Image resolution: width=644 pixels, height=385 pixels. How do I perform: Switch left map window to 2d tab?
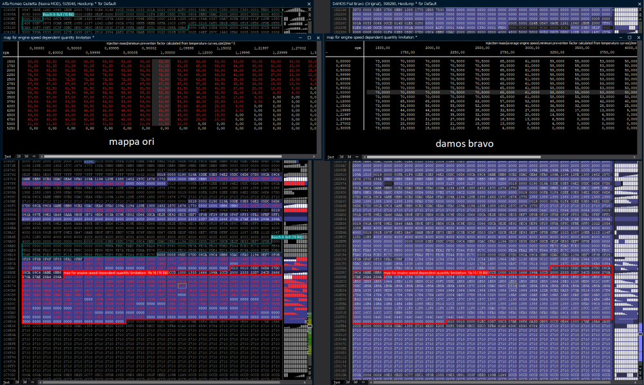(x=19, y=156)
